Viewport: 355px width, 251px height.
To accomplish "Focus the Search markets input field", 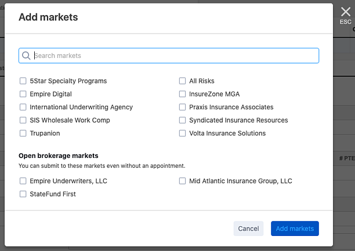I will coord(174,56).
